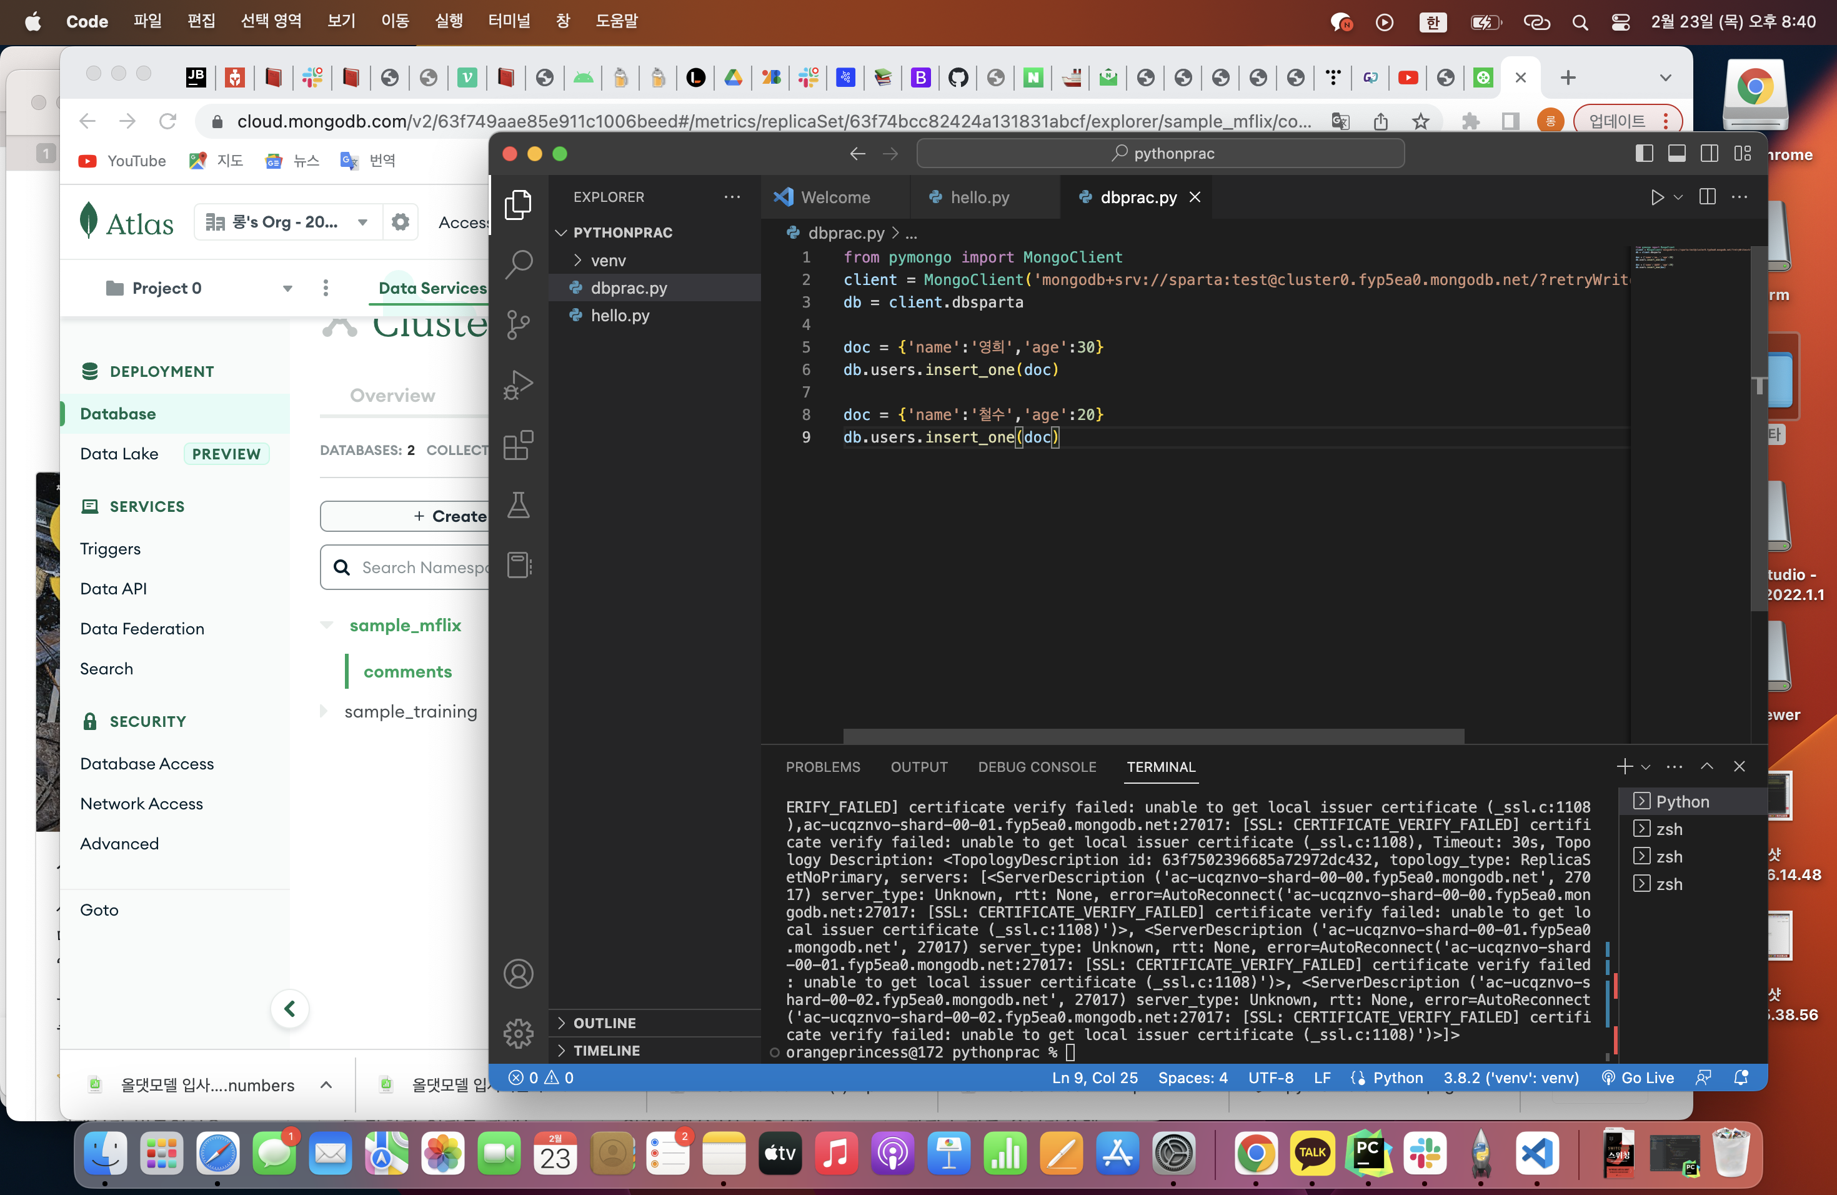Open a new Chrome tab

1568,78
